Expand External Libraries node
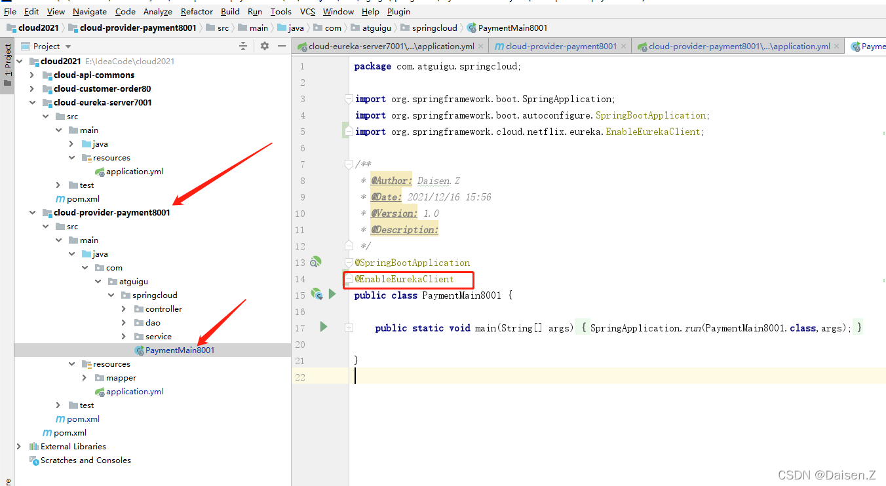The image size is (886, 486). click(20, 447)
